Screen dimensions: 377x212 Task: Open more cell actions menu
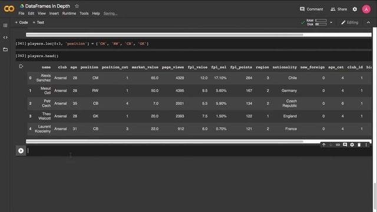[x=366, y=145]
